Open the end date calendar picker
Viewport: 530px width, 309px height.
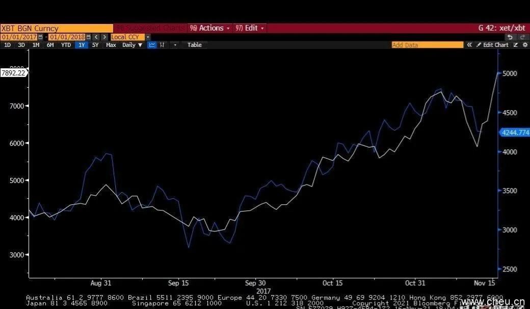click(x=88, y=37)
